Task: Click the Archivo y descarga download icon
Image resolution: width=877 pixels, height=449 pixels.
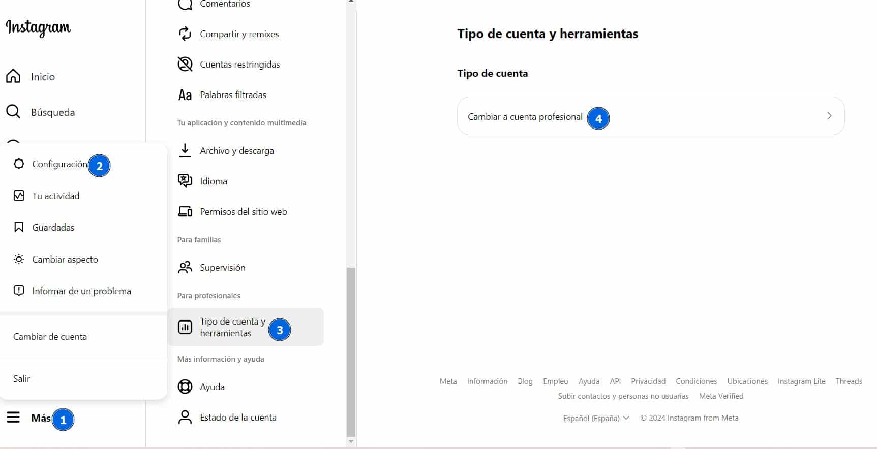Action: click(x=185, y=150)
